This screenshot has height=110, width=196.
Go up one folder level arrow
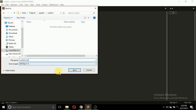(14, 13)
